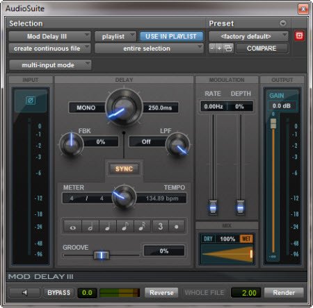Open the factory default preset dropdown
313x308 pixels.
[248, 36]
